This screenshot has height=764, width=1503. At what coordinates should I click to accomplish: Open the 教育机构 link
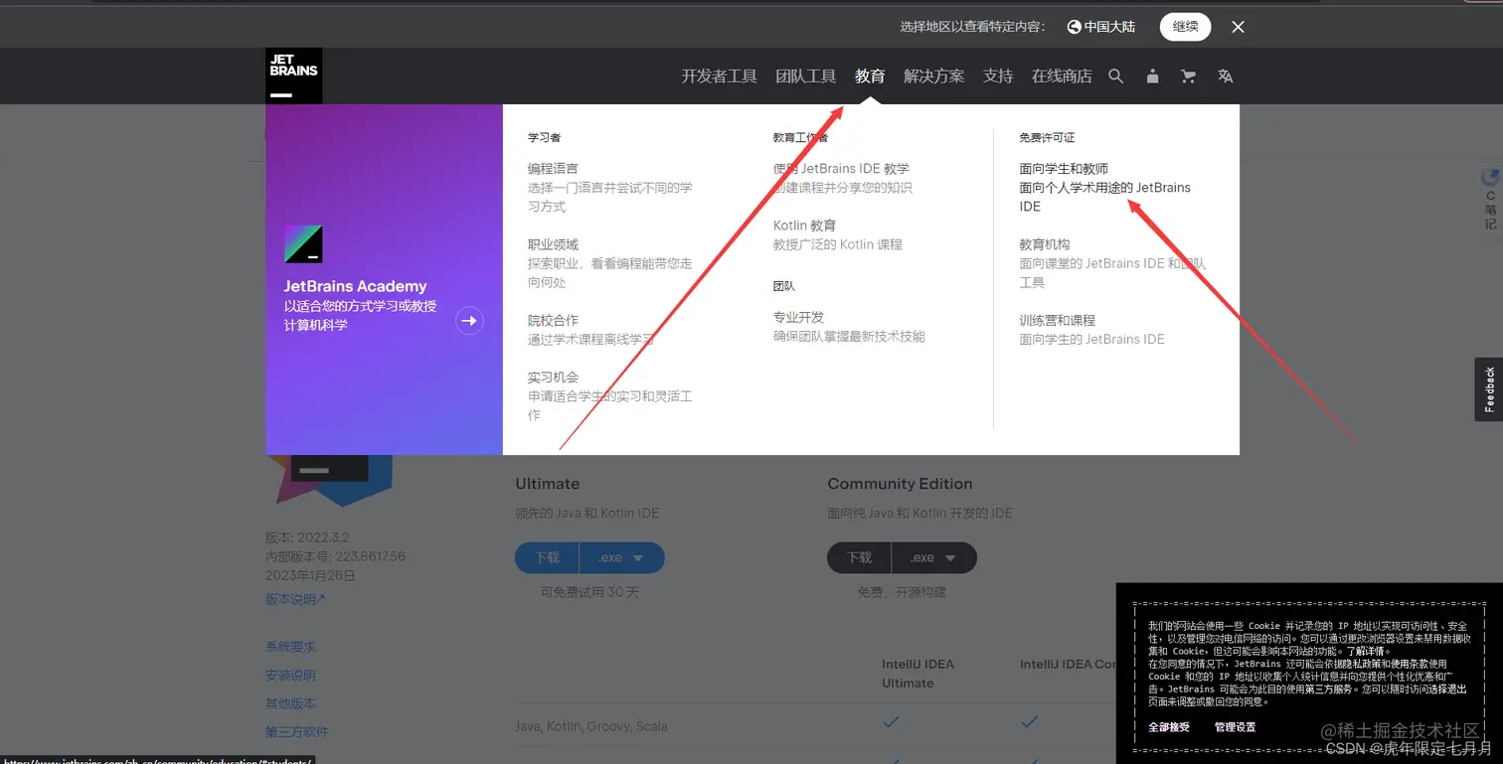tap(1044, 244)
